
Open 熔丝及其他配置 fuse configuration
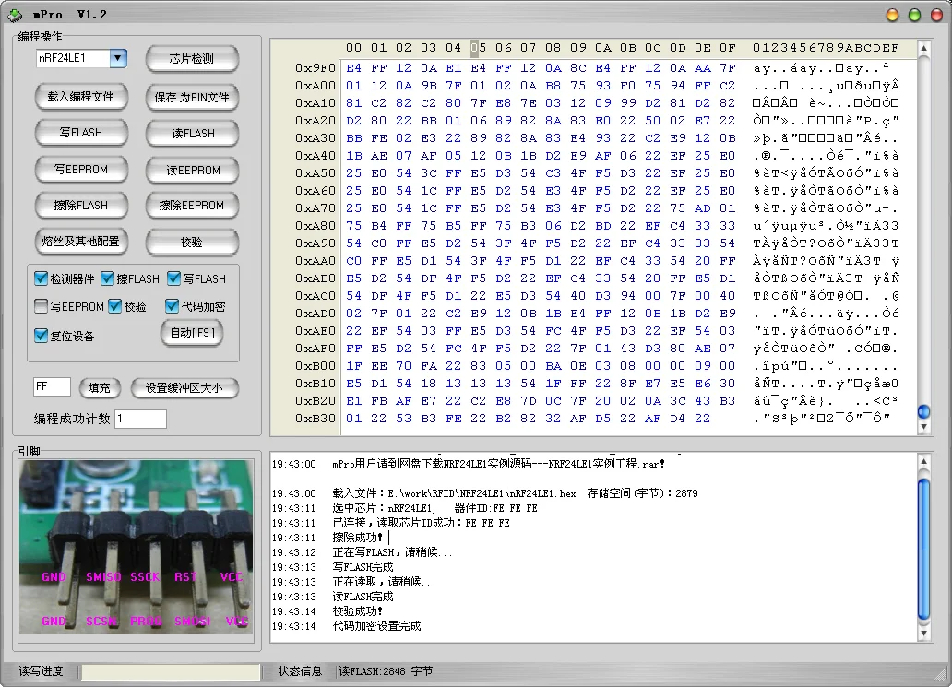click(81, 242)
